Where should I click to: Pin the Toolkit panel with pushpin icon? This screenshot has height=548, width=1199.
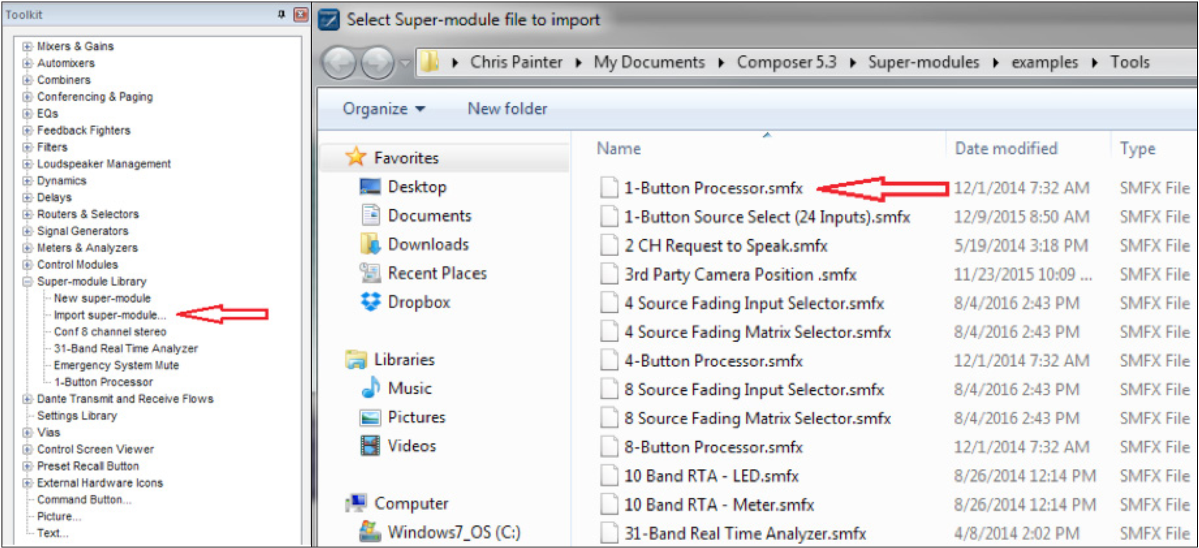click(x=281, y=15)
